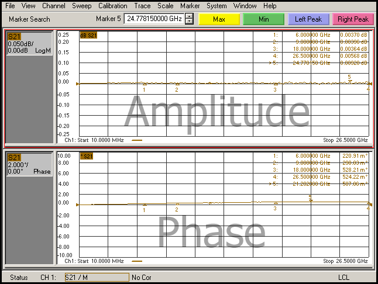Decrement Marker 5 frequency with down arrow
The image size is (378, 284).
(189, 22)
